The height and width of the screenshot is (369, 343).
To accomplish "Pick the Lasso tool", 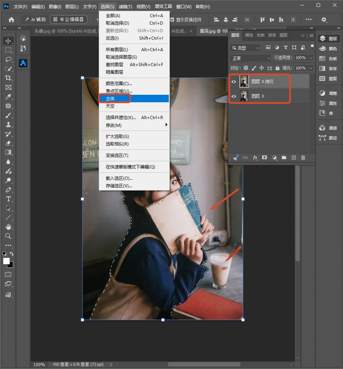I will point(8,59).
